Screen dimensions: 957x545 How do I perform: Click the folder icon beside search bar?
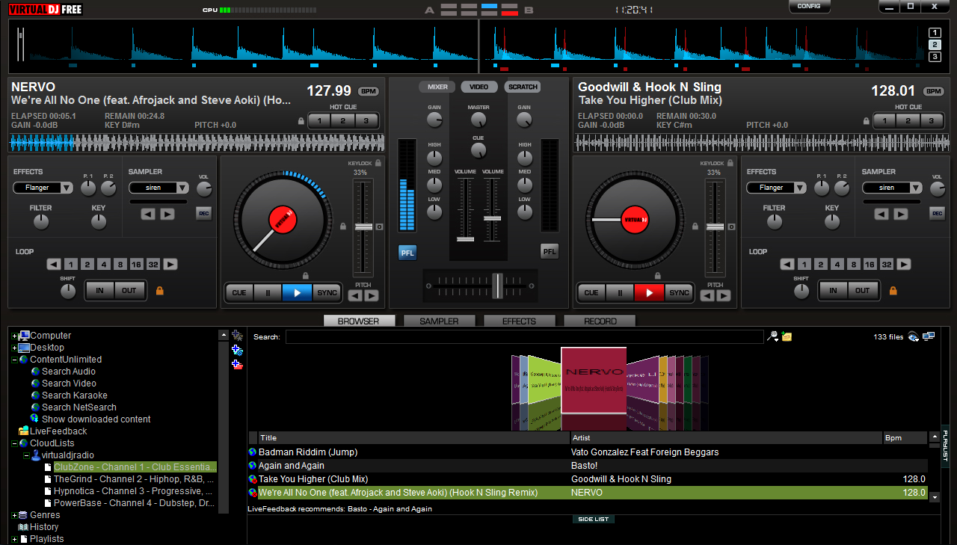787,337
